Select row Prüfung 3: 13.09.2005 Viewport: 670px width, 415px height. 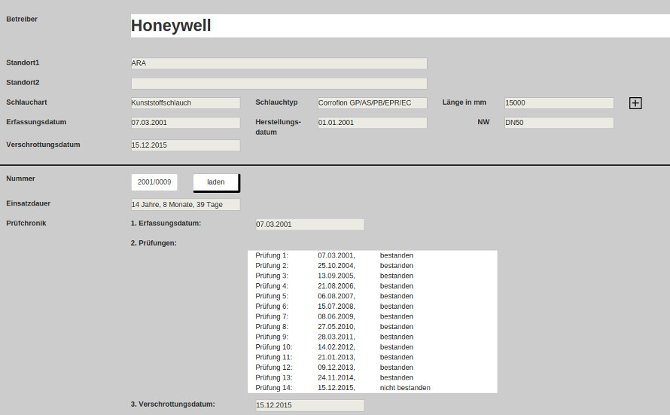pos(372,276)
